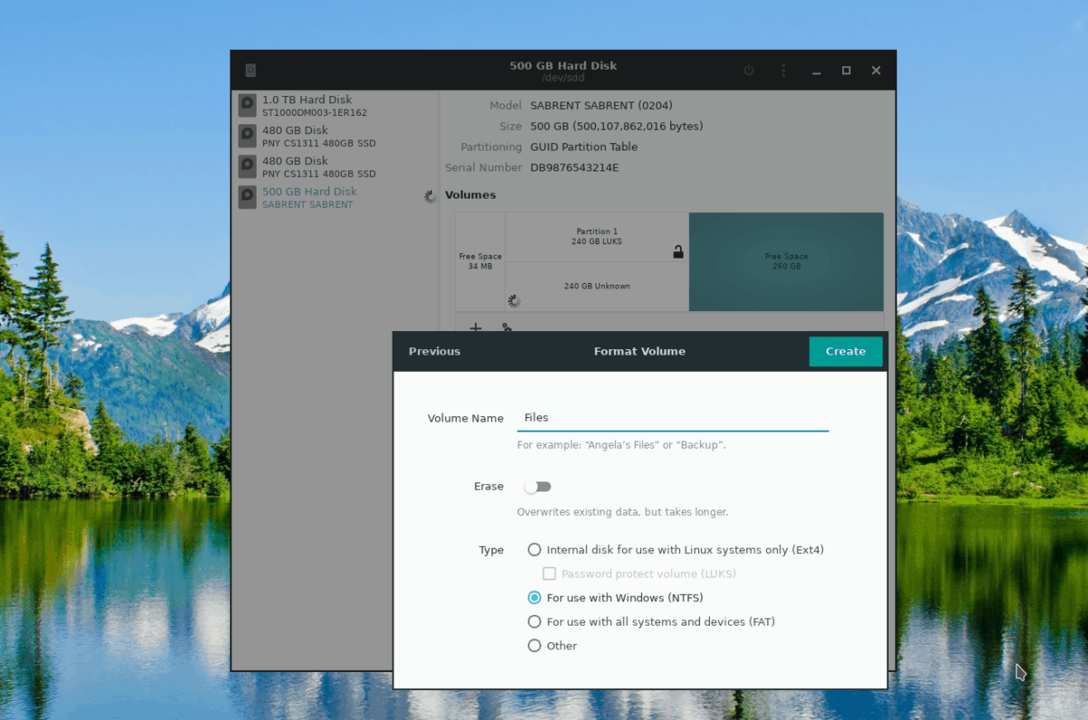Select the FAT all systems option
The image size is (1088, 720).
(x=534, y=621)
